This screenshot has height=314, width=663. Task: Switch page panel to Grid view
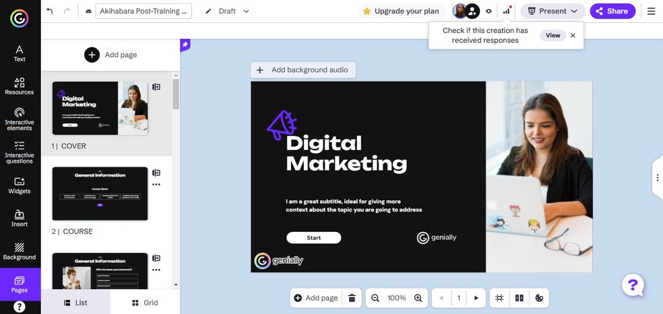pyautogui.click(x=145, y=303)
